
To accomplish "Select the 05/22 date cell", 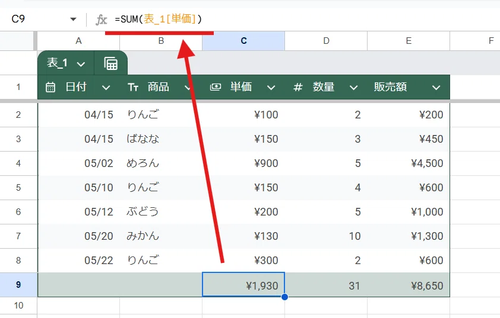I will [x=79, y=261].
